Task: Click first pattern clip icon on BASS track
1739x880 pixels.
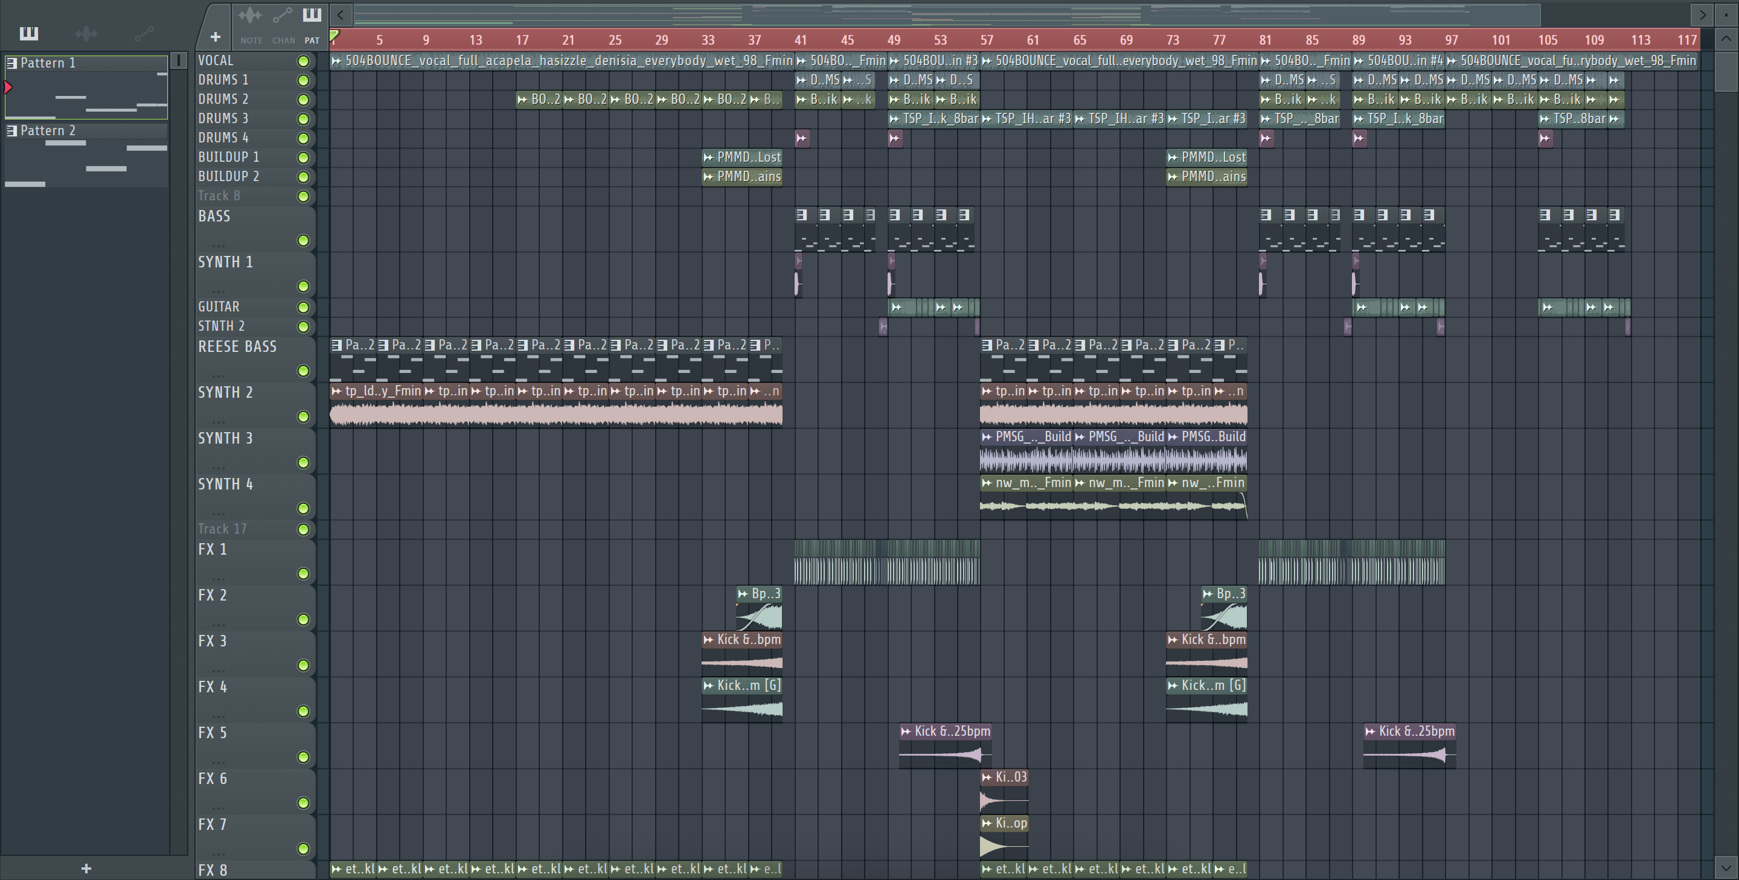Action: pos(801,215)
